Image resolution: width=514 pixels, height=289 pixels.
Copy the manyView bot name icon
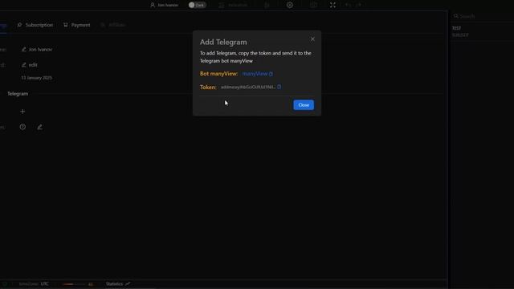[271, 74]
